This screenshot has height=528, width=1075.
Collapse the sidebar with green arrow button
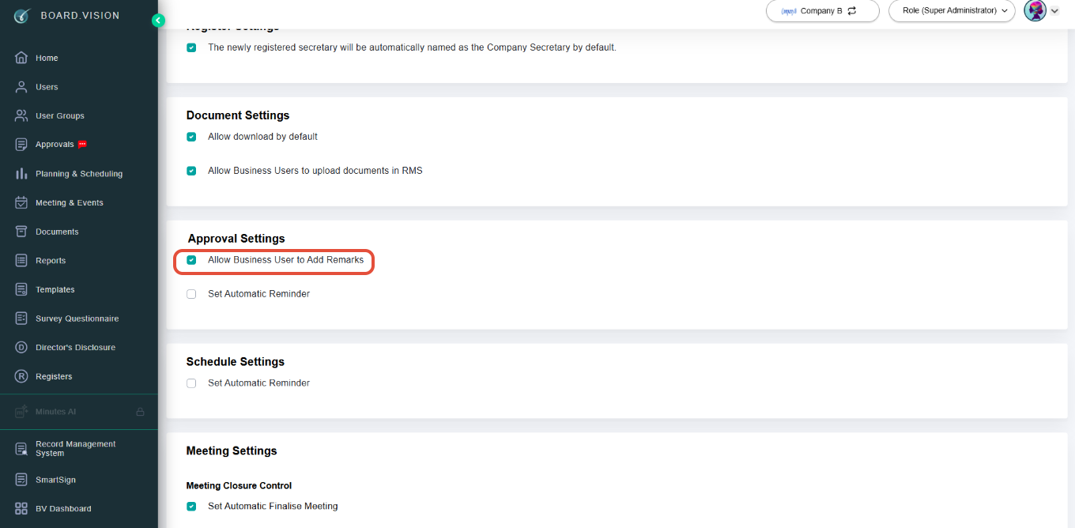(158, 21)
